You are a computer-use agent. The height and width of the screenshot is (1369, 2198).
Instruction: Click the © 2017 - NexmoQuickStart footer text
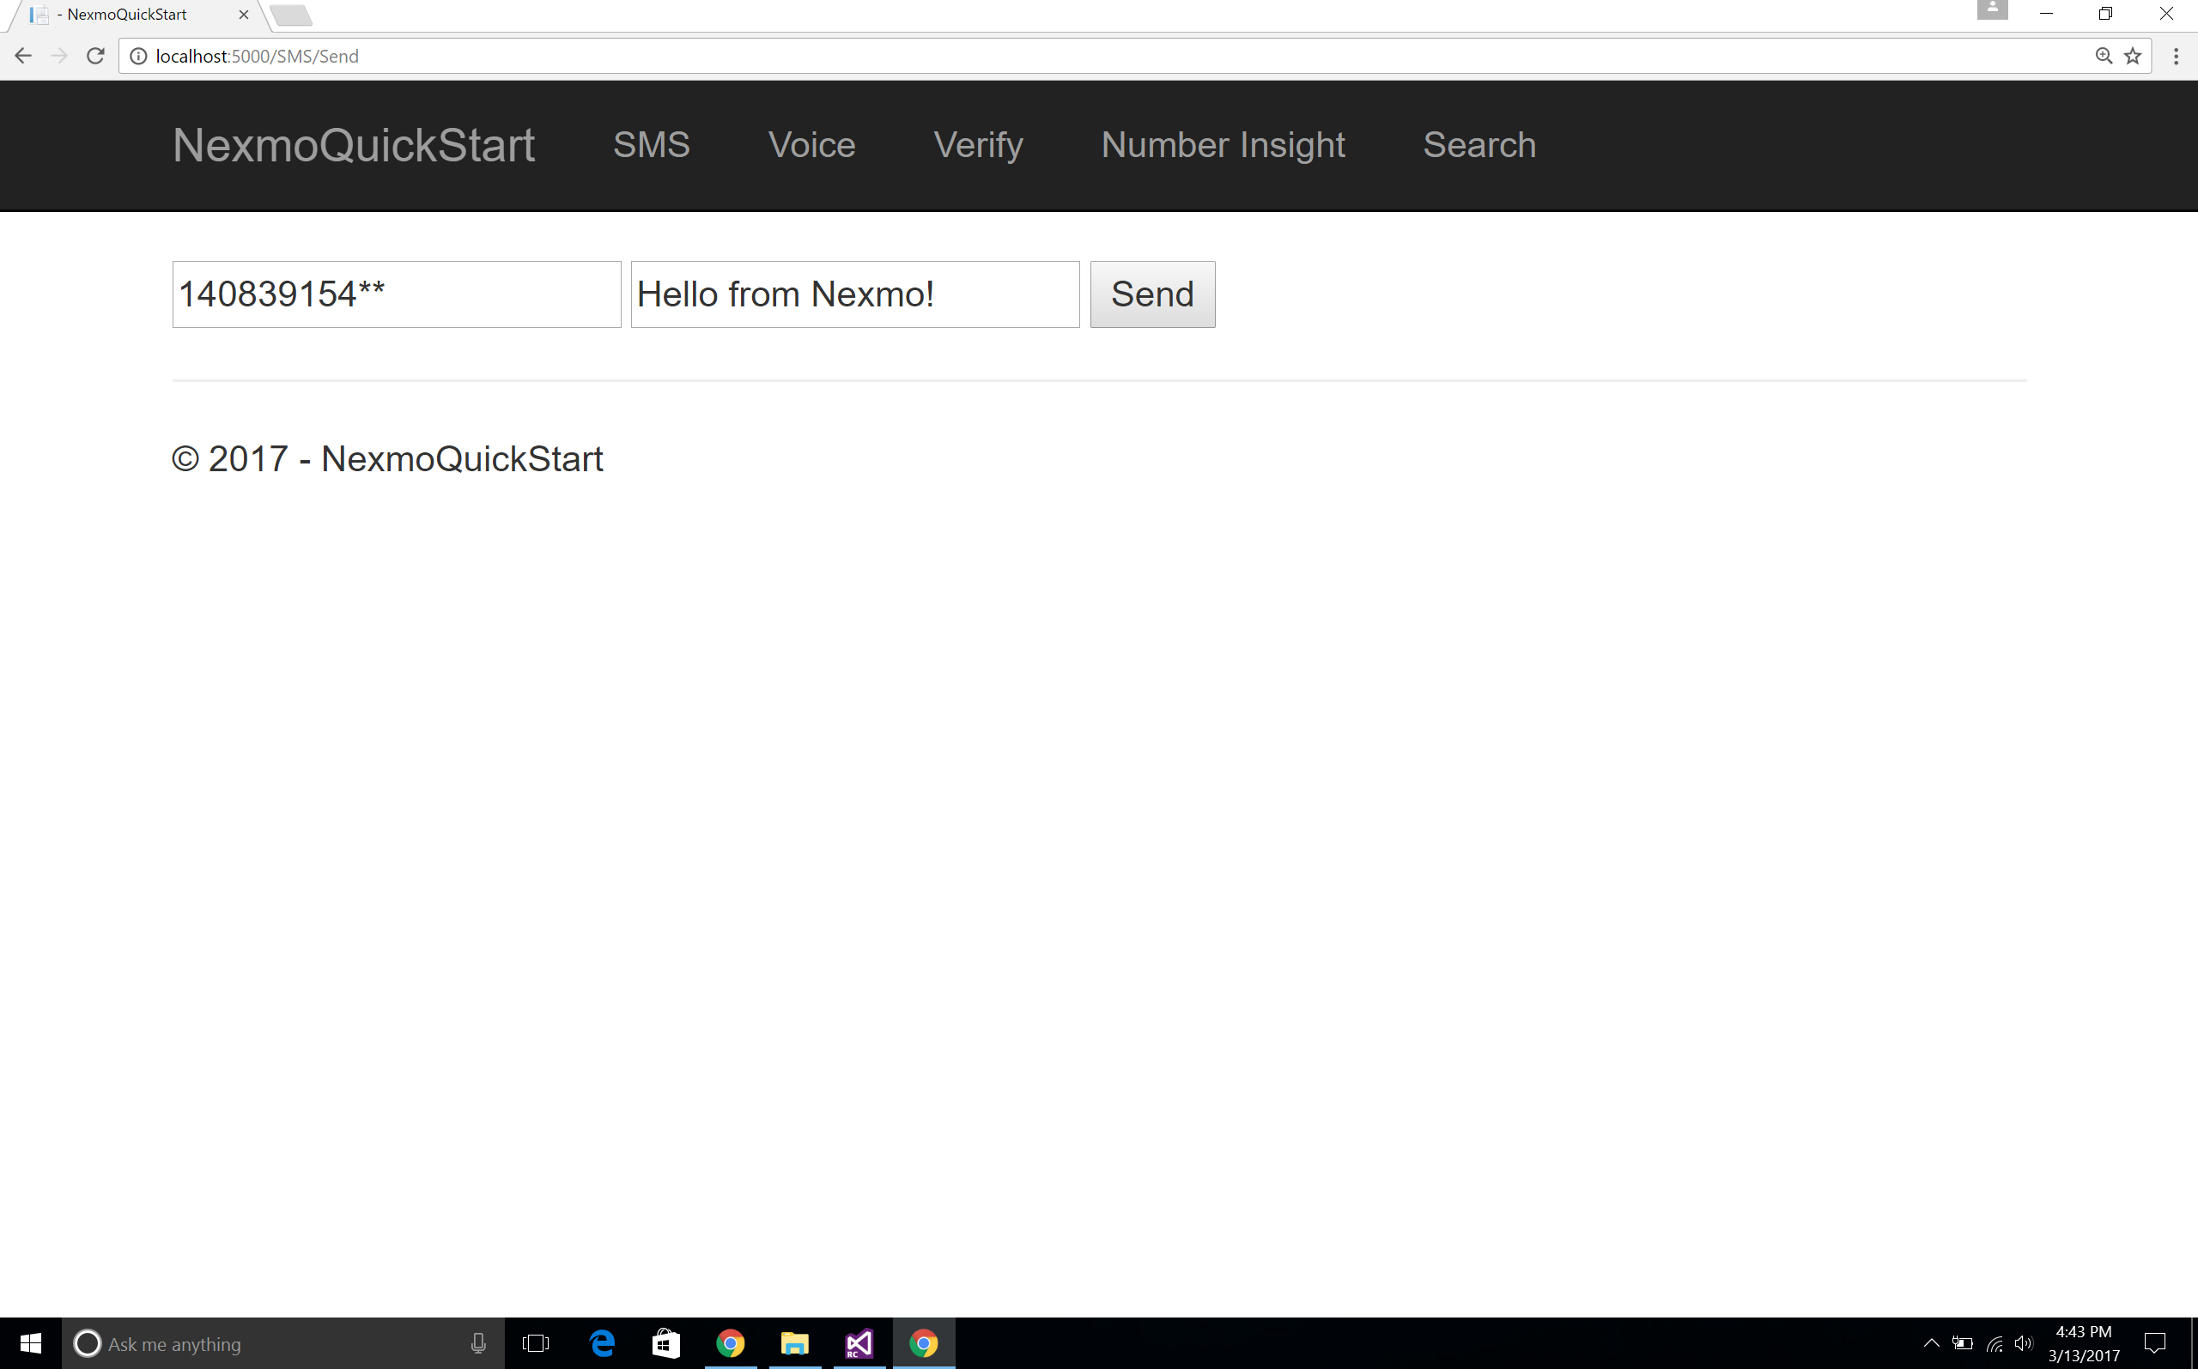point(387,459)
